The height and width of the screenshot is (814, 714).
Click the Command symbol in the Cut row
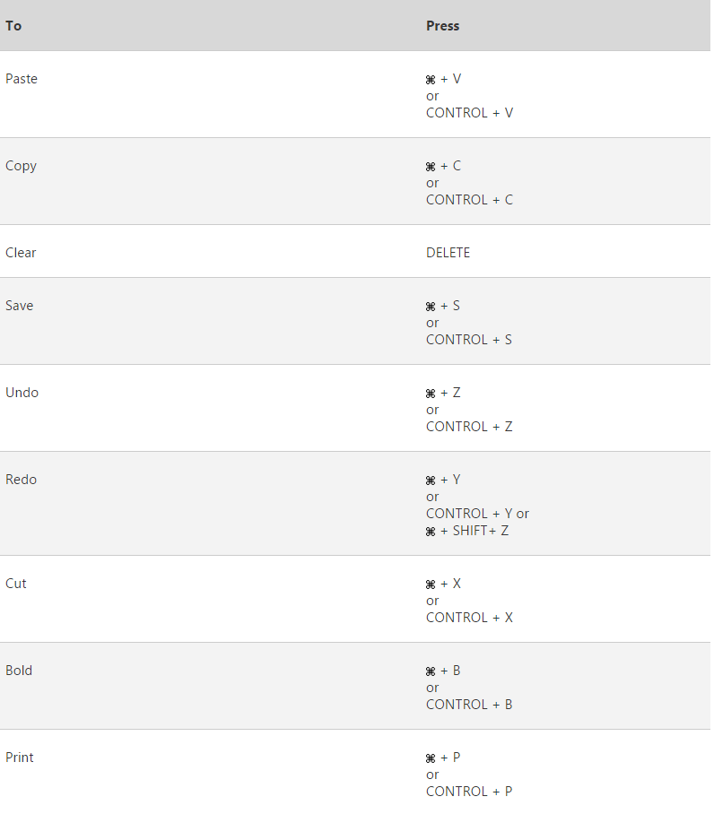431,585
